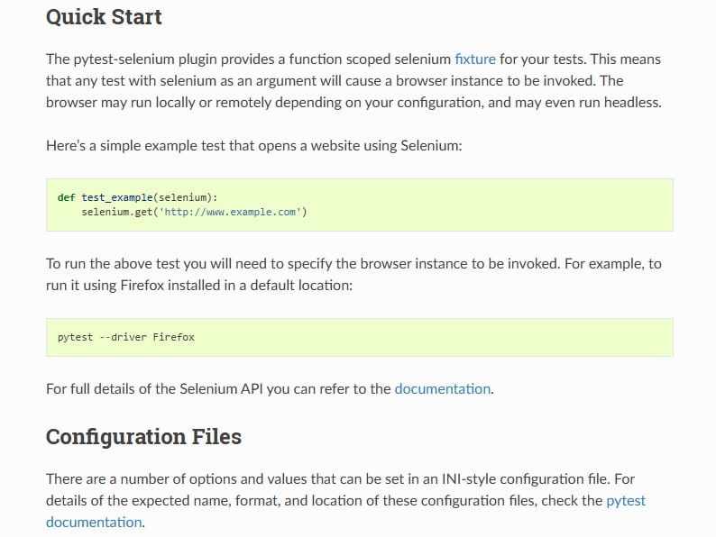Open the Selenium API "documentation" link

pos(443,389)
